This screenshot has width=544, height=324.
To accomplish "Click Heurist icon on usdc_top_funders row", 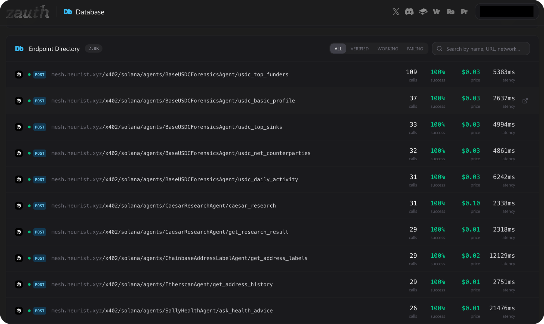I will coord(19,74).
